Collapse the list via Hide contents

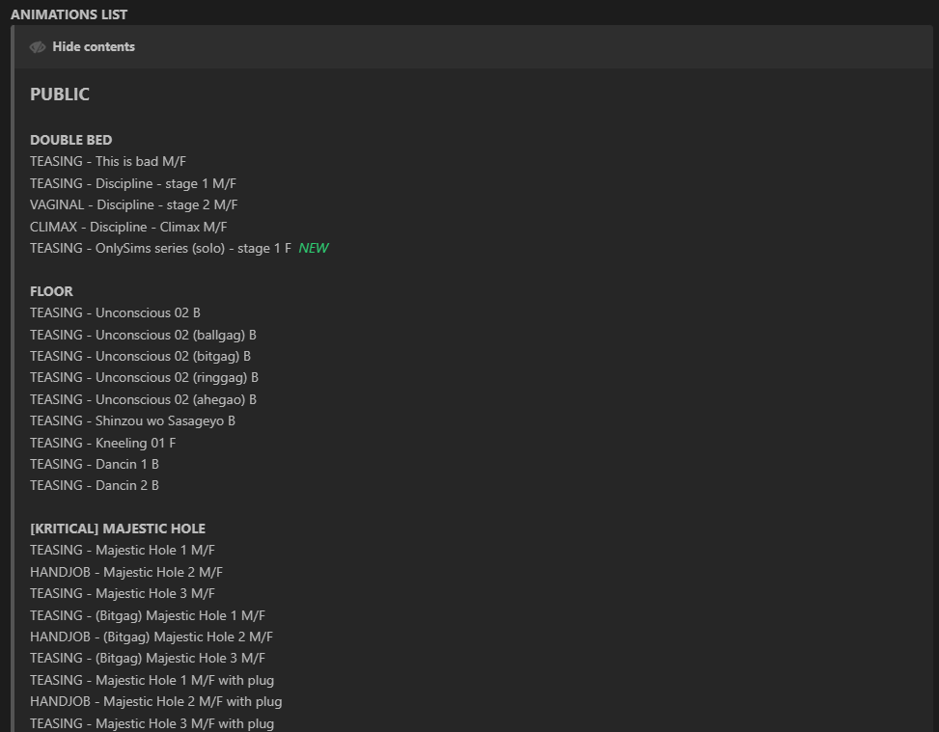(94, 46)
